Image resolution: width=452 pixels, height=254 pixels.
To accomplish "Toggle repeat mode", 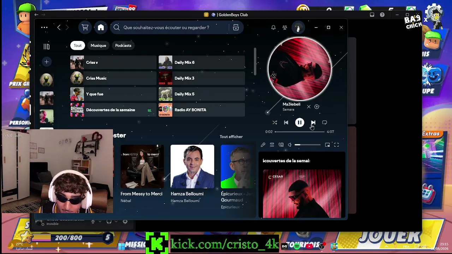I will 325,122.
